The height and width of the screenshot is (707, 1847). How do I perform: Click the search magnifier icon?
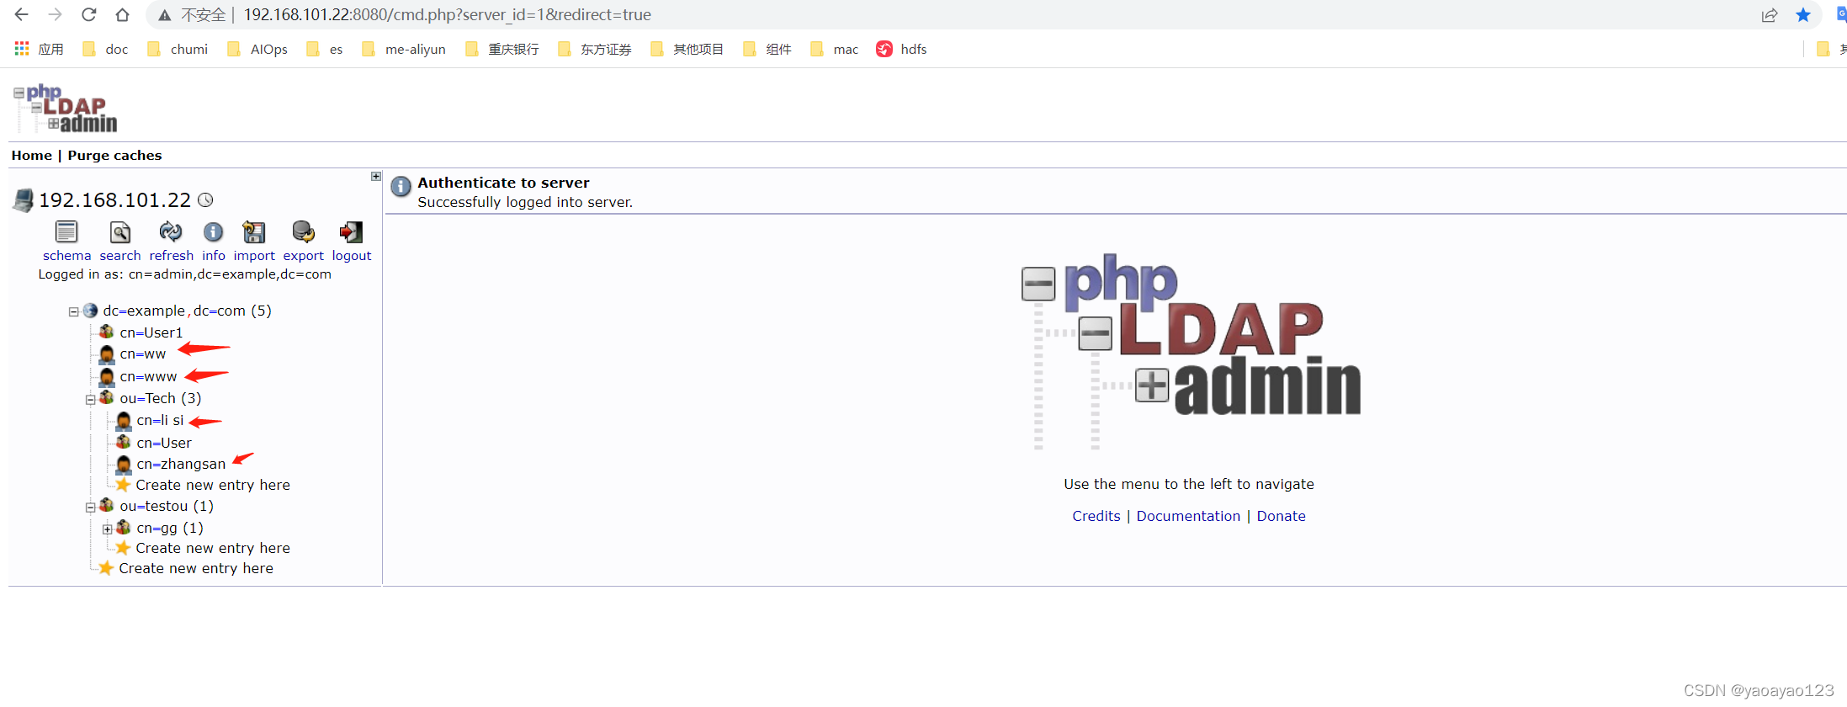pos(120,231)
